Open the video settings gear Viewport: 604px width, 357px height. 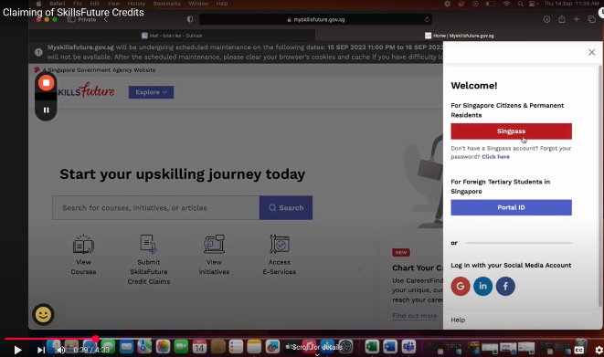(x=599, y=350)
